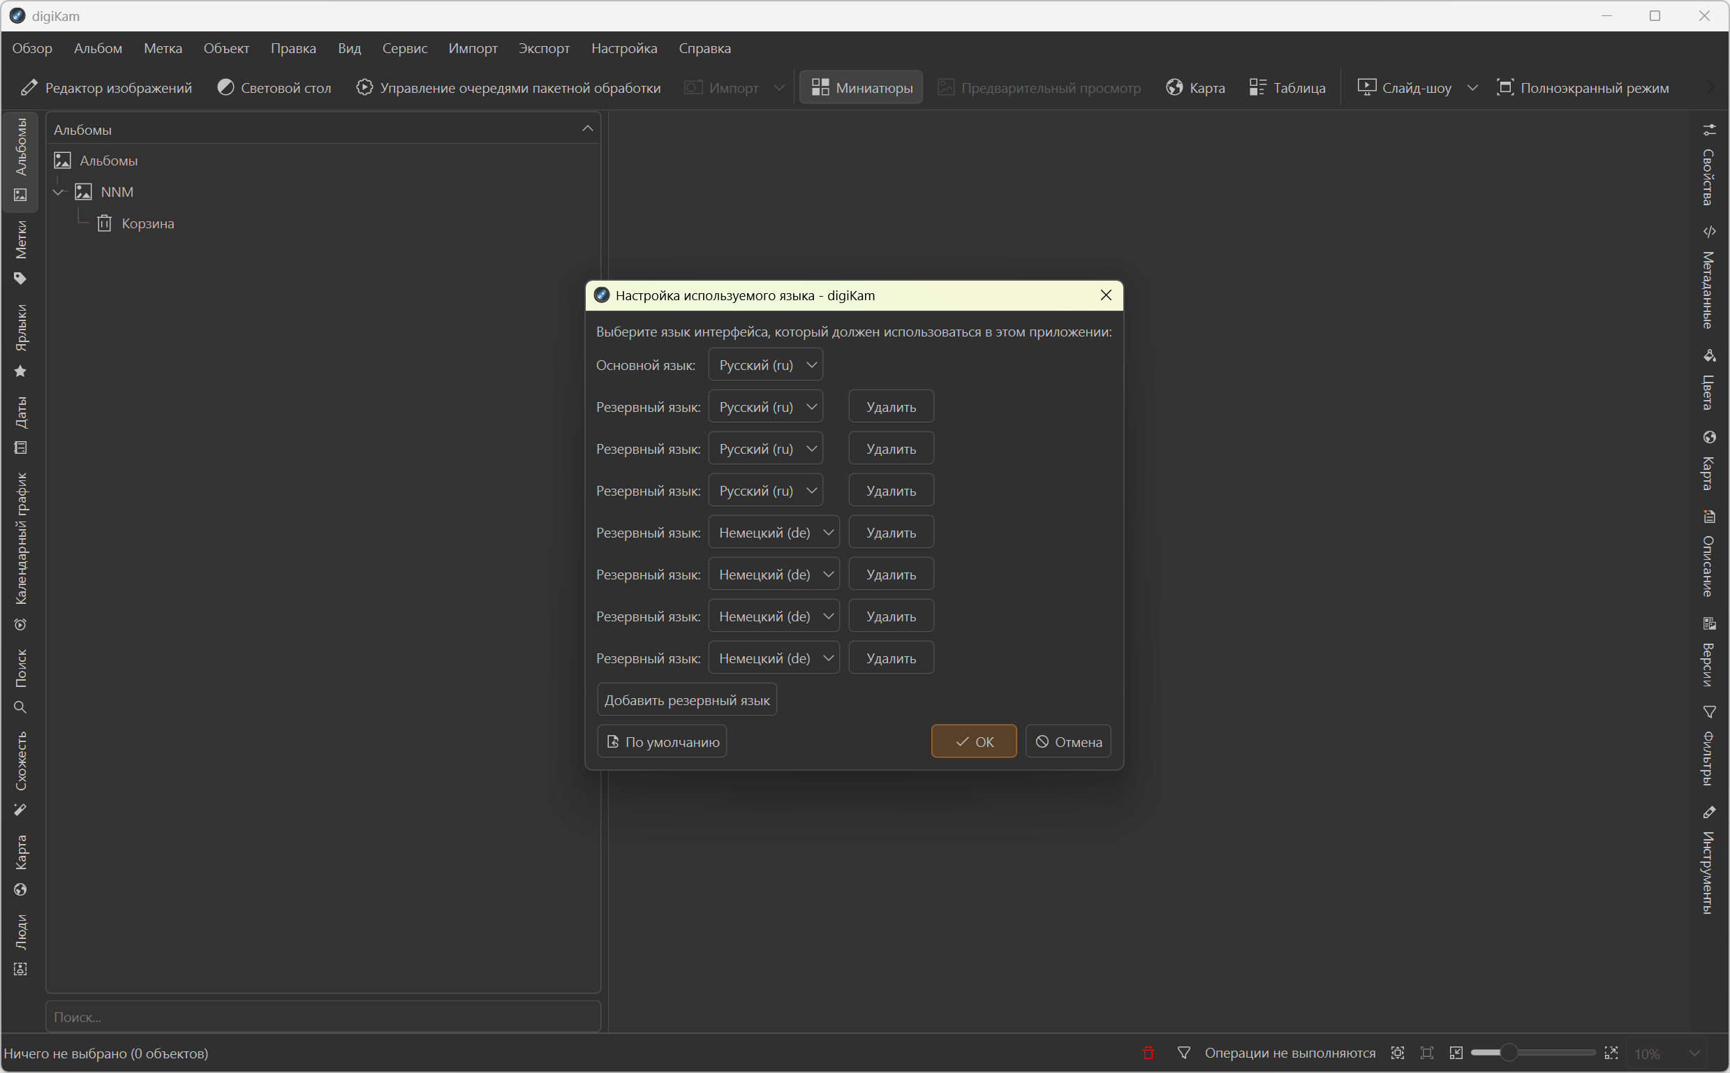Open the Timeline (Календарный график) sidebar tab
The width and height of the screenshot is (1730, 1073).
tap(20, 552)
